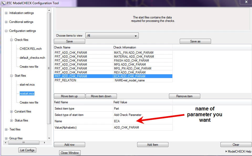Collapse Configuration settings tree node

pyautogui.click(x=6, y=31)
